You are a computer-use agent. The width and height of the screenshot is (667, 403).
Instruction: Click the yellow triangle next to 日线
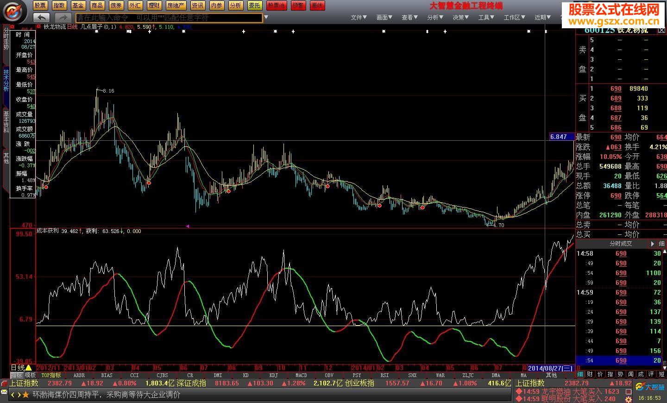28,368
